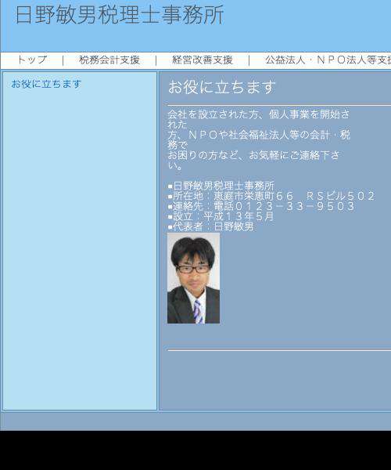
Task: Click the grey-blue footer bar
Action: point(195,421)
